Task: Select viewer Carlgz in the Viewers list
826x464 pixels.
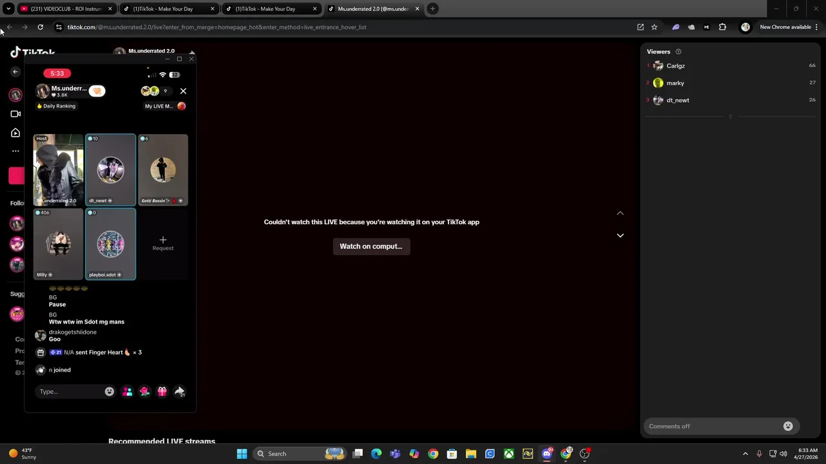Action: [x=730, y=66]
